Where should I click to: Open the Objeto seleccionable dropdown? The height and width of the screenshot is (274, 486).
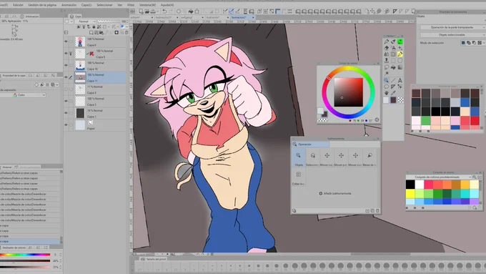[x=452, y=35]
